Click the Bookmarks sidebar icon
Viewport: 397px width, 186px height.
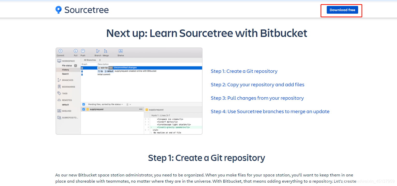coord(59,87)
